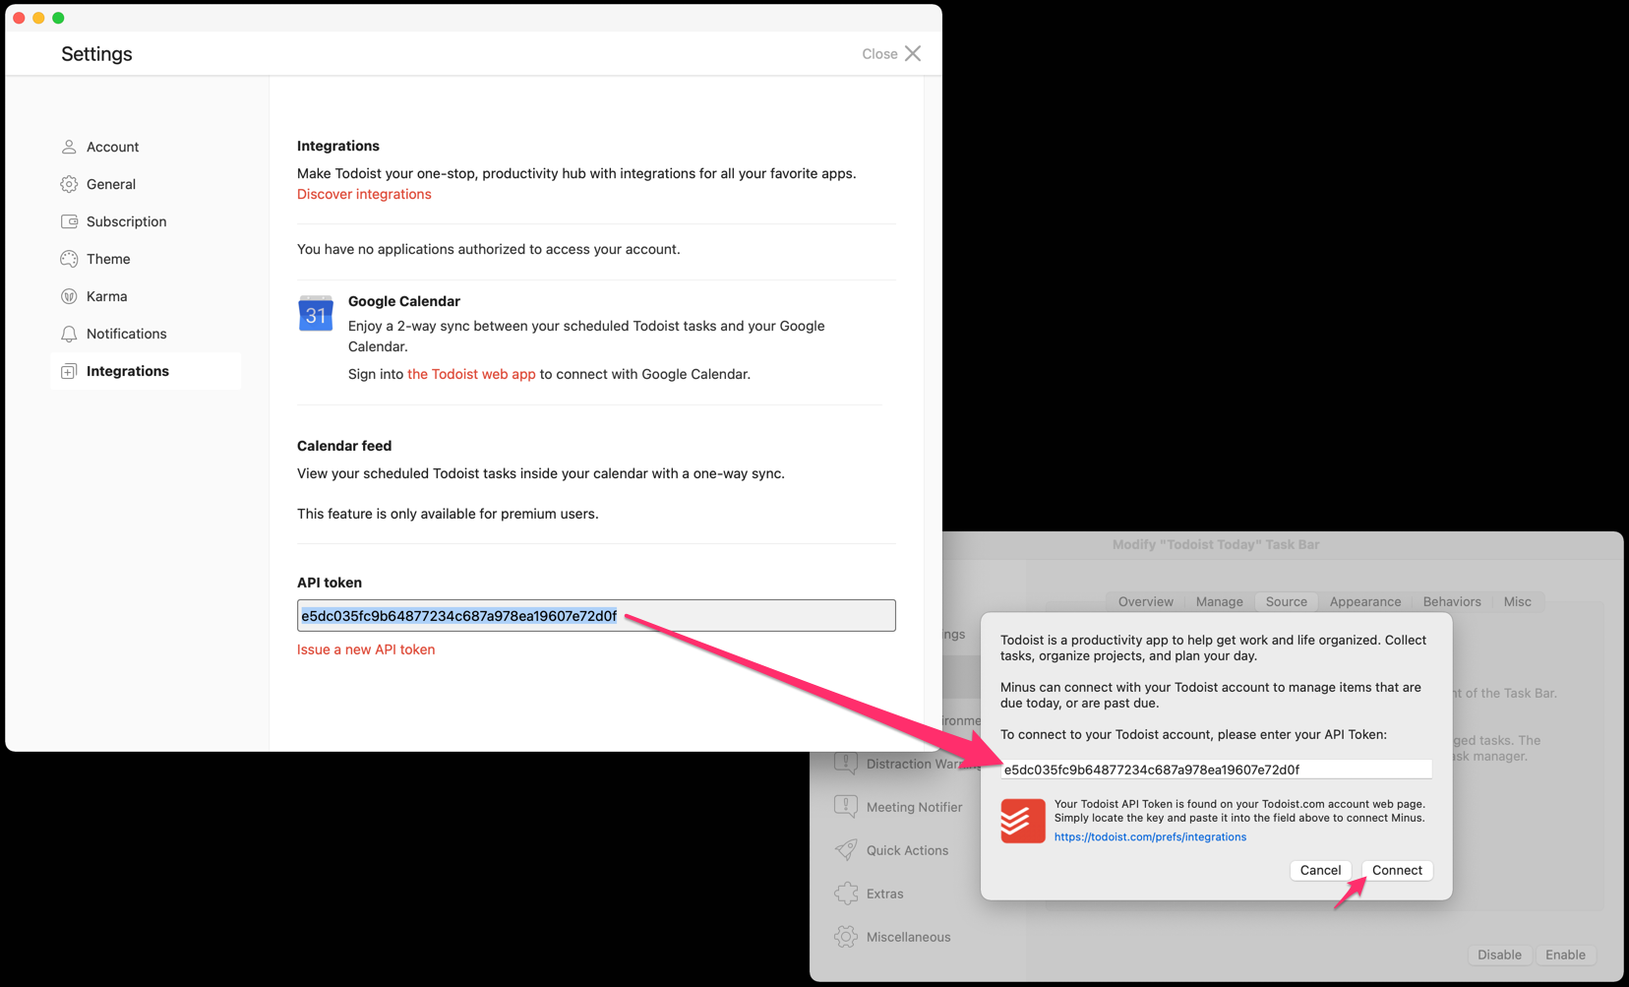The width and height of the screenshot is (1629, 987).
Task: Click the Meeting Notifier icon in Minus window
Action: point(845,807)
